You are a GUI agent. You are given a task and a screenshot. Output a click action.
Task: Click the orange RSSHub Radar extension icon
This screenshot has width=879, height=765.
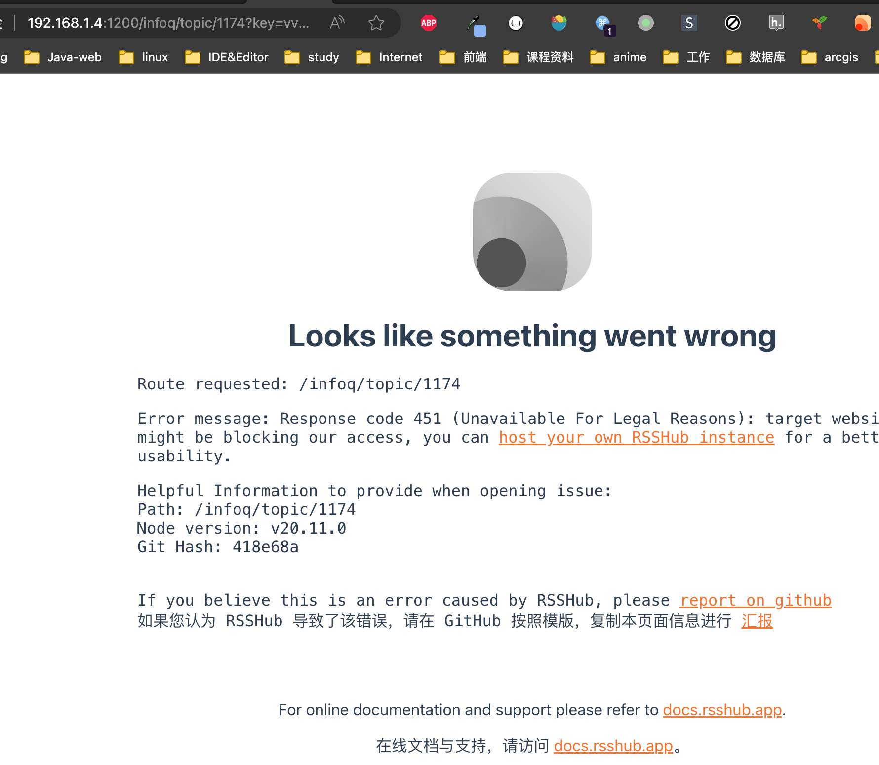[862, 23]
